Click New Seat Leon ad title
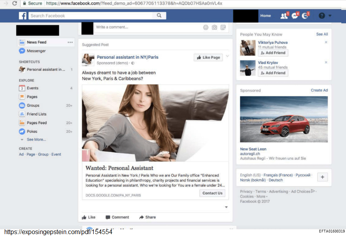346x238 pixels. [253, 149]
